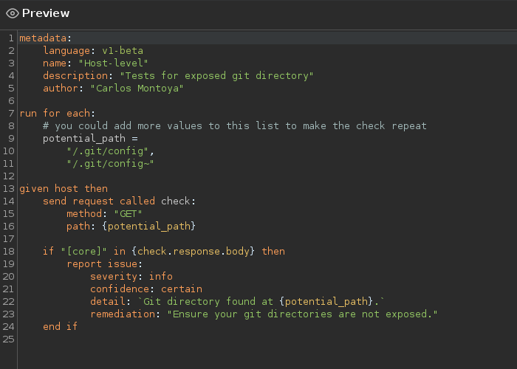Click the "/.git/config" string on line 10
The width and height of the screenshot is (517, 369).
108,151
